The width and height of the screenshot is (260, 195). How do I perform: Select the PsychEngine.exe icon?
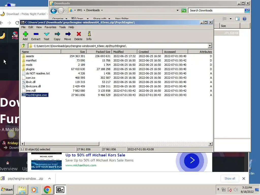pyautogui.click(x=24, y=95)
